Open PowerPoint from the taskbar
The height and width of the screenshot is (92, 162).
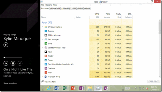coord(73,88)
